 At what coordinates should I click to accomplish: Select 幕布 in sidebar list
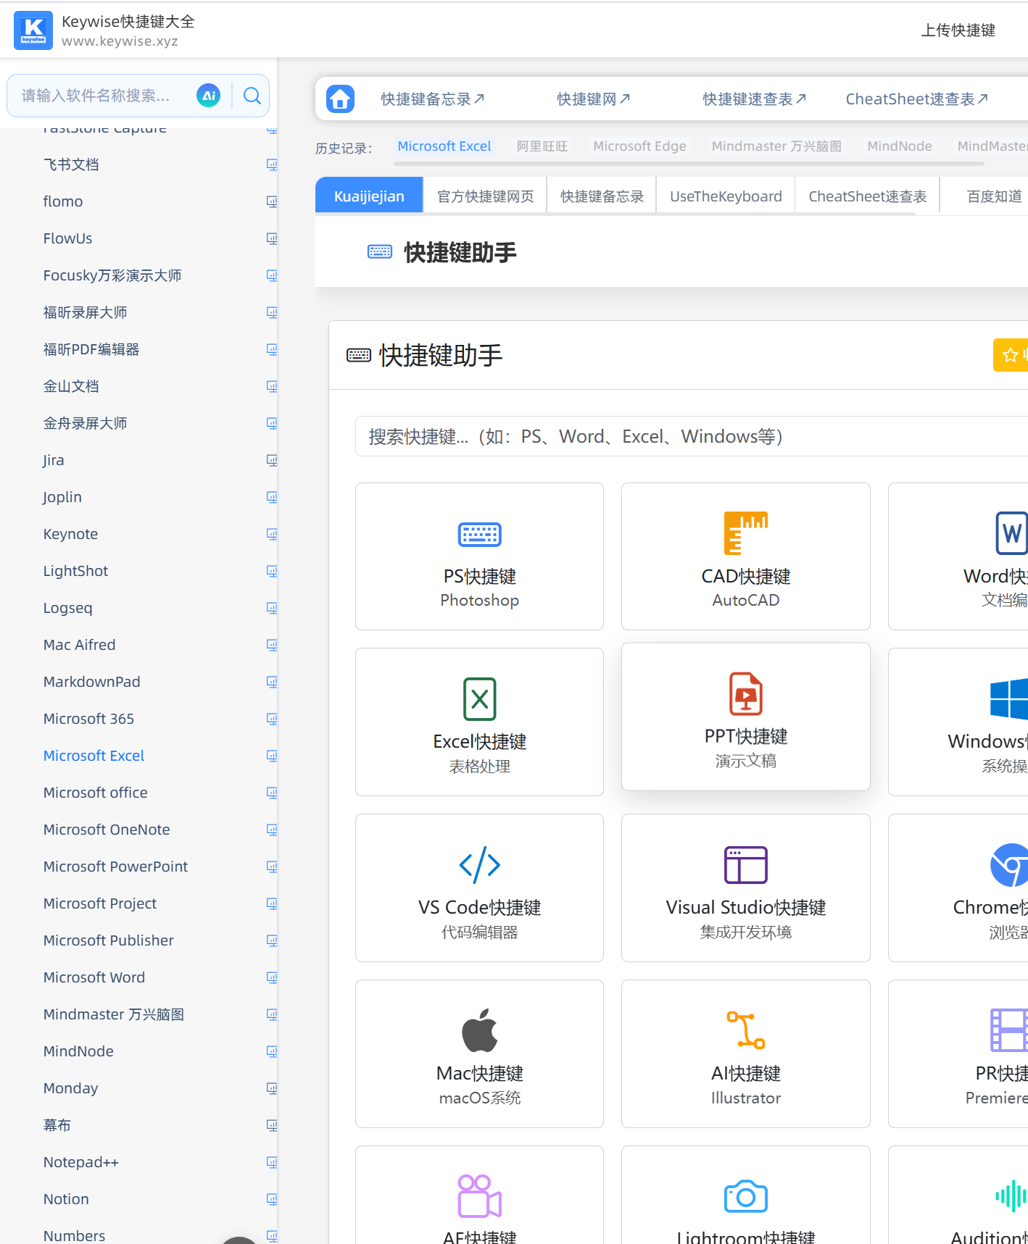[x=57, y=1125]
